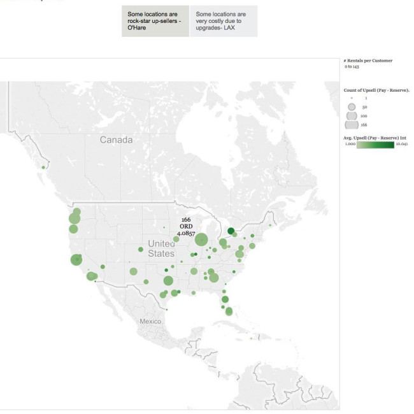This screenshot has width=414, height=414.
Task: Select the large Dallas bubble in north Texas
Action: tap(168, 281)
